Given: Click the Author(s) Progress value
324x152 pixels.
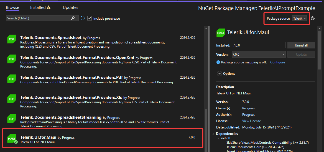Looking at the screenshot, I should pos(248,115).
